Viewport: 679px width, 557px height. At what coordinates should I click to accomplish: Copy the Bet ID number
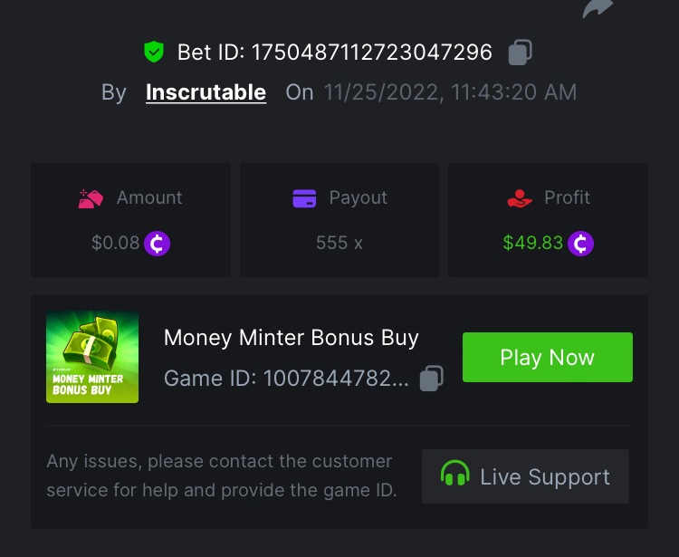point(520,53)
